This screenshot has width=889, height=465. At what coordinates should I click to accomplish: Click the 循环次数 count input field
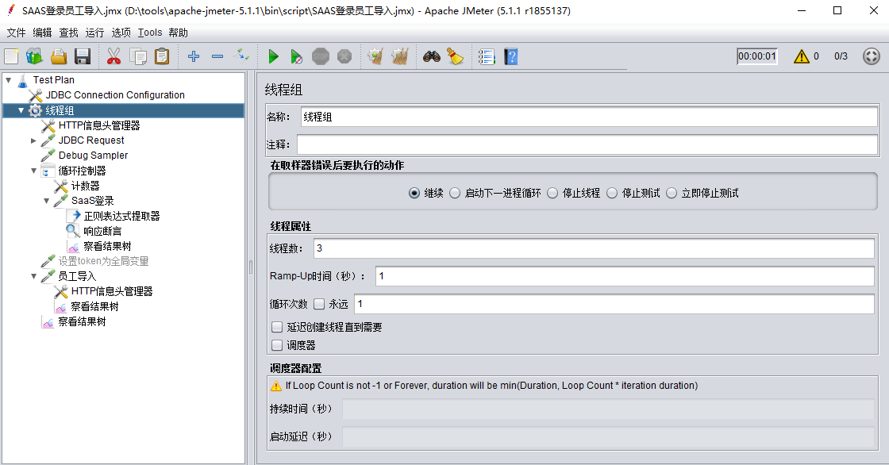614,303
